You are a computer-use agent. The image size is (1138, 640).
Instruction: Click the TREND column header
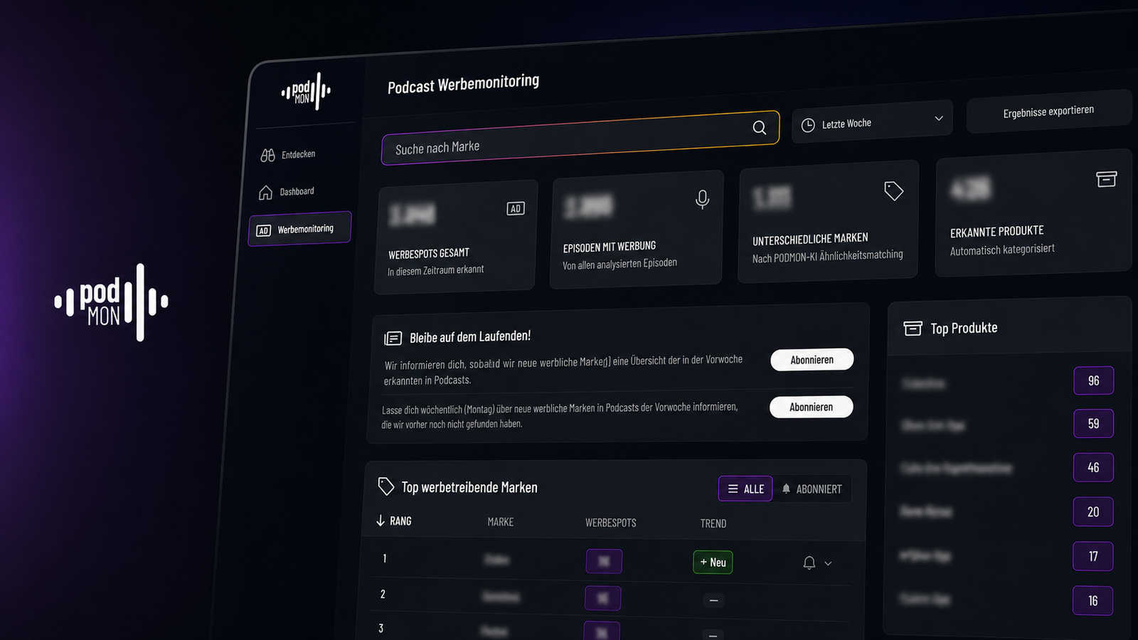point(713,523)
